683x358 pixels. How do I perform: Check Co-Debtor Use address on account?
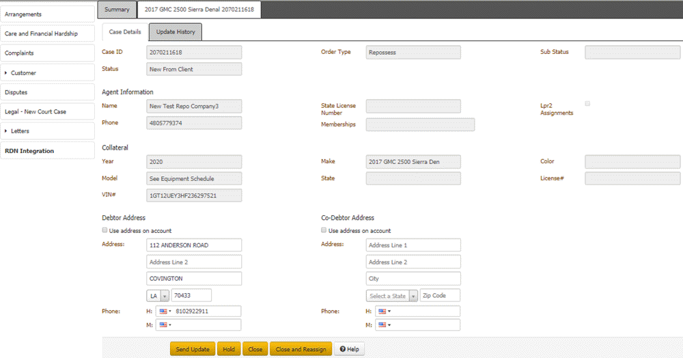click(x=324, y=230)
